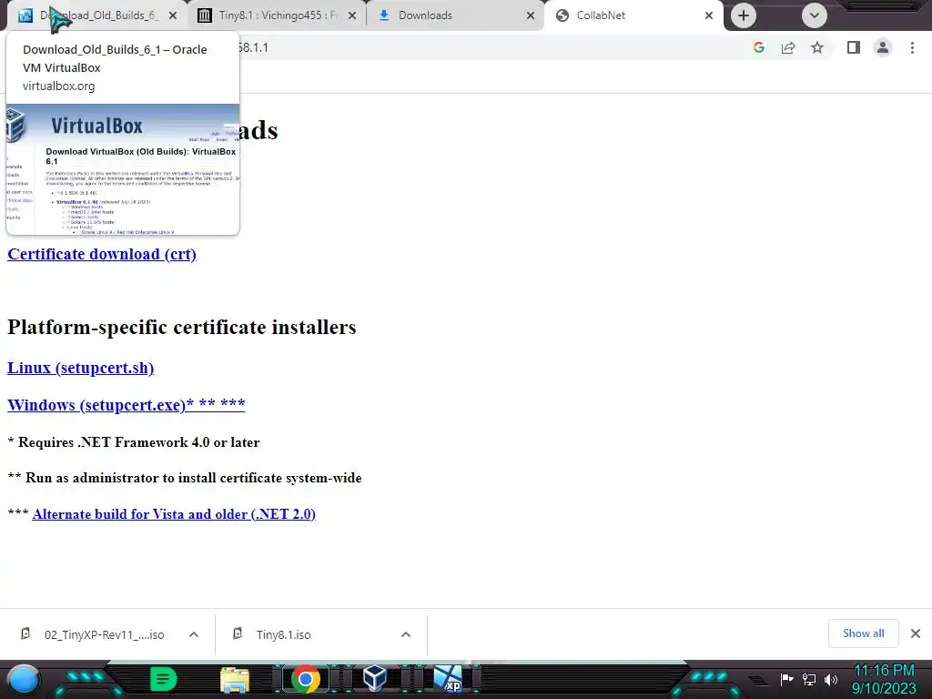Screen dimensions: 932x699
Task: Click Show all downloads
Action: coord(863,633)
